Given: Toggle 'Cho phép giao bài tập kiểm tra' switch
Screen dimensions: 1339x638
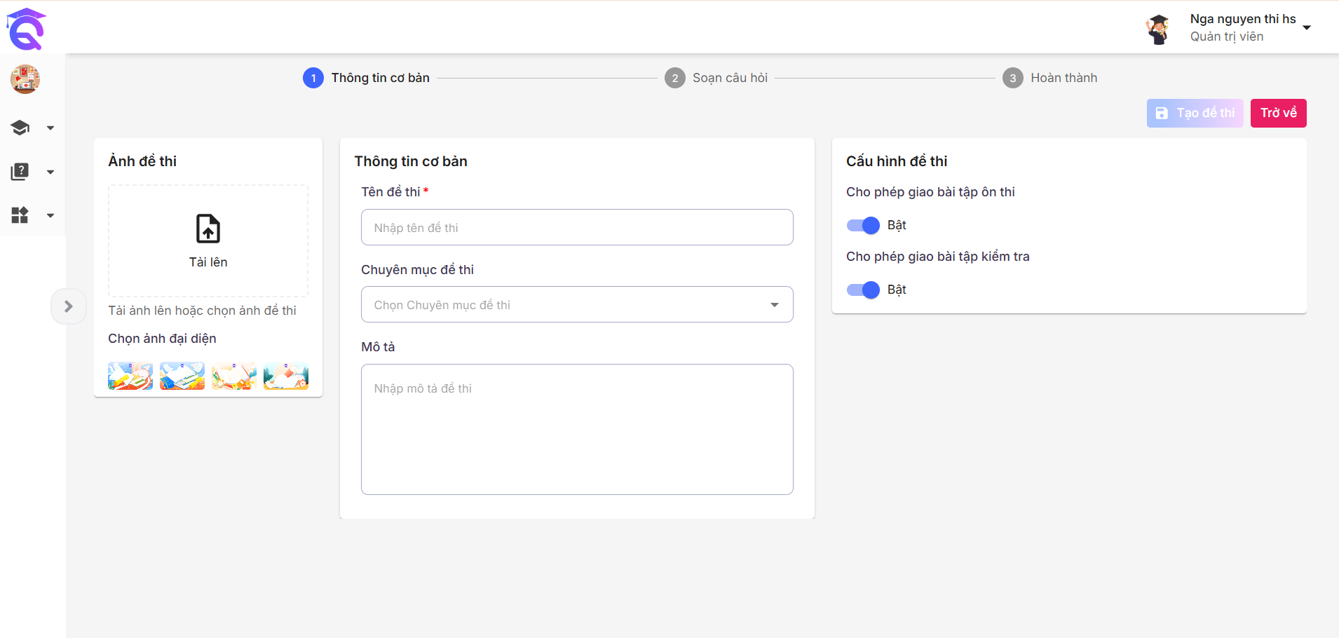Looking at the screenshot, I should 863,290.
